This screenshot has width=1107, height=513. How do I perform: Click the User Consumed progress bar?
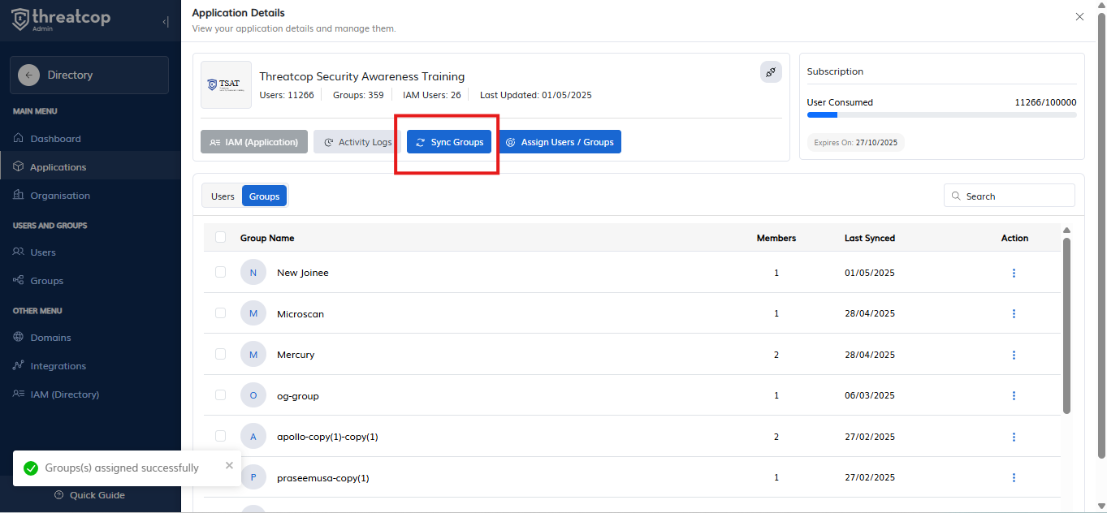(941, 115)
